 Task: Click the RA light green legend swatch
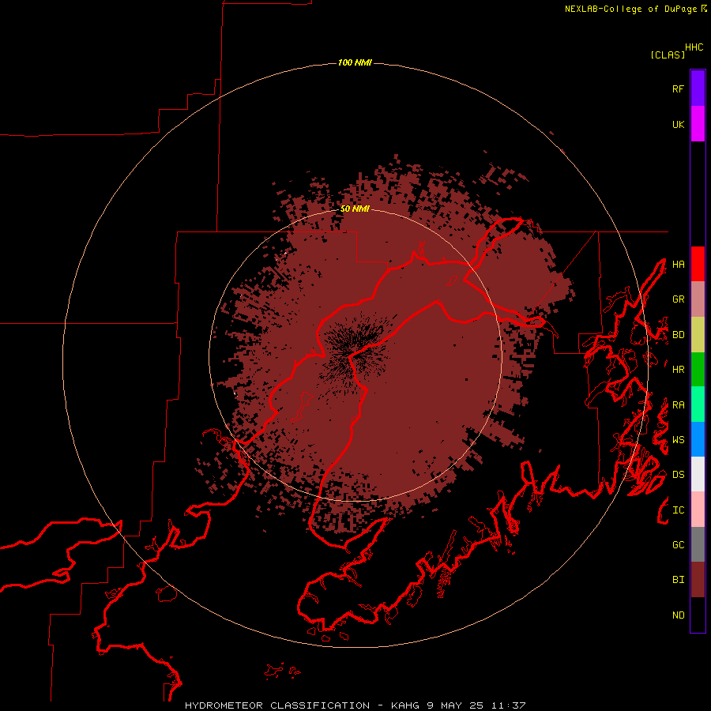coord(698,404)
